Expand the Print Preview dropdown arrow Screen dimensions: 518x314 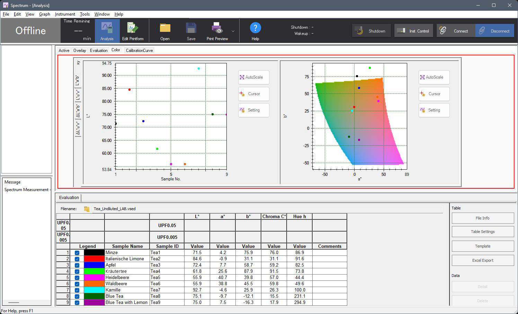click(233, 31)
